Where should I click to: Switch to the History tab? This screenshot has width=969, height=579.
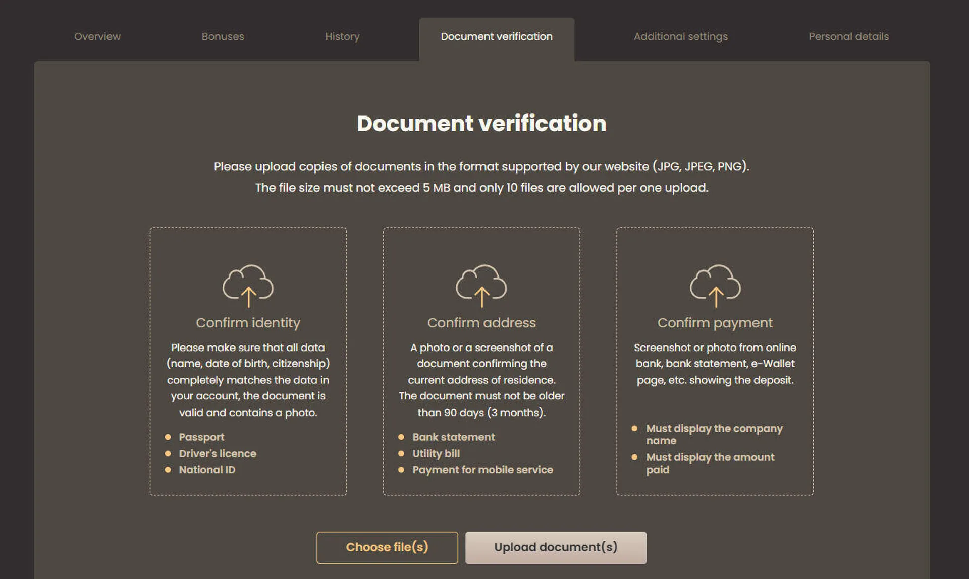pos(342,36)
